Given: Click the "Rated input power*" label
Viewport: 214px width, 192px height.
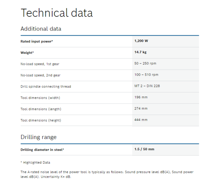Looking at the screenshot, I should 37,42.
